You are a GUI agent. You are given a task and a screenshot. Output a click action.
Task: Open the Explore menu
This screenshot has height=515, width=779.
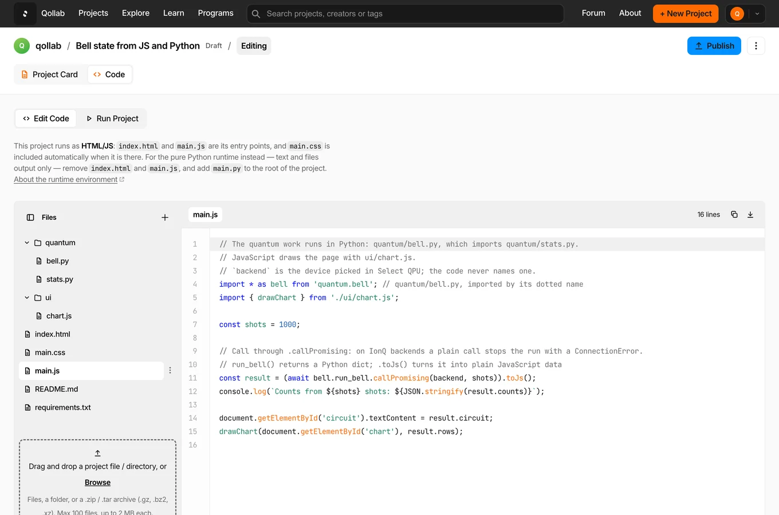136,13
